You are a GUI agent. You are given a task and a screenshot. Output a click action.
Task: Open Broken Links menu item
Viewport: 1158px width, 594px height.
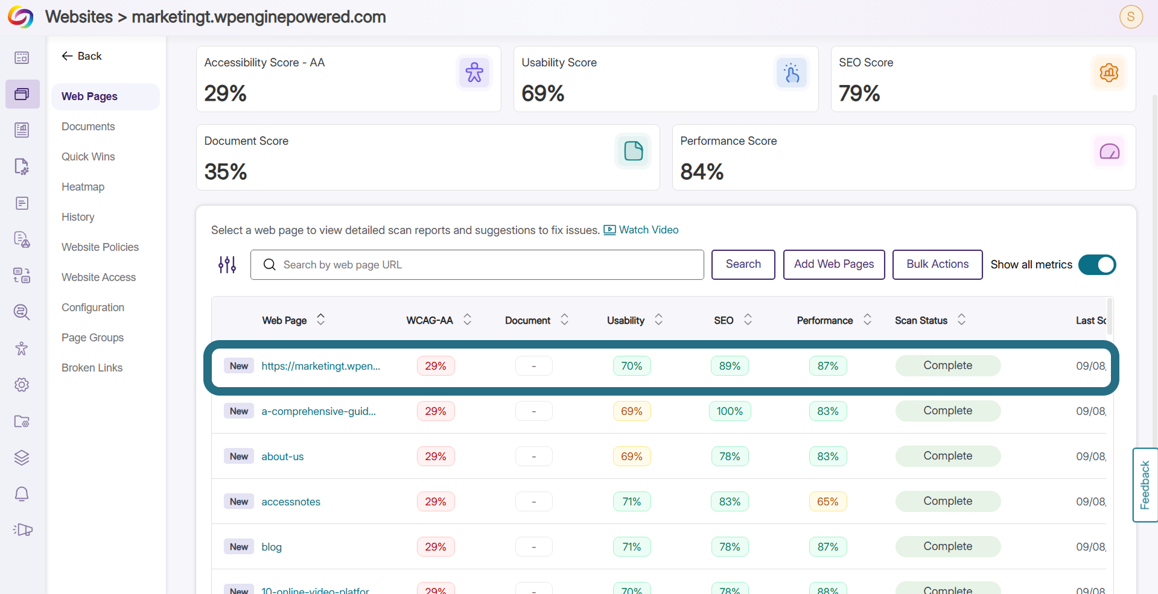pyautogui.click(x=92, y=368)
